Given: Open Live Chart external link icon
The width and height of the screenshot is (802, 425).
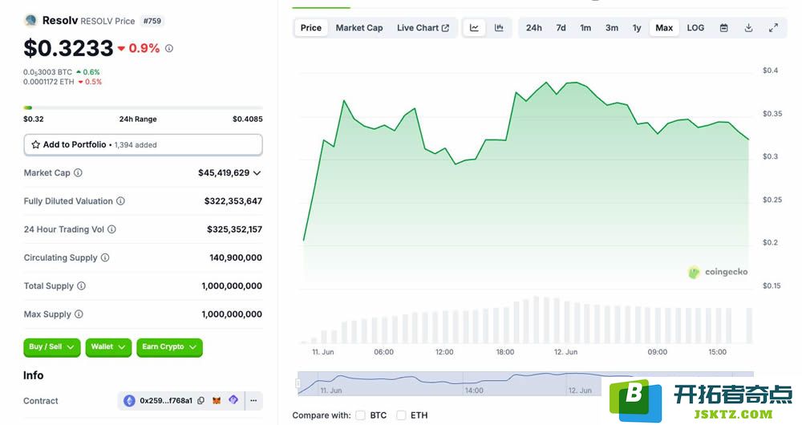Looking at the screenshot, I should (x=445, y=27).
